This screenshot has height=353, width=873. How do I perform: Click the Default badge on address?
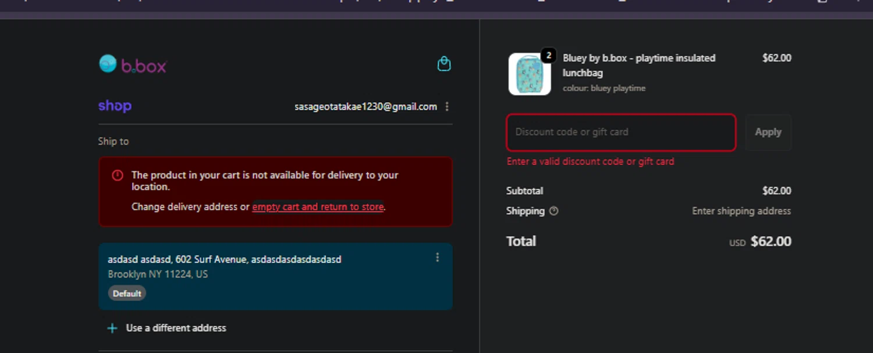point(127,293)
